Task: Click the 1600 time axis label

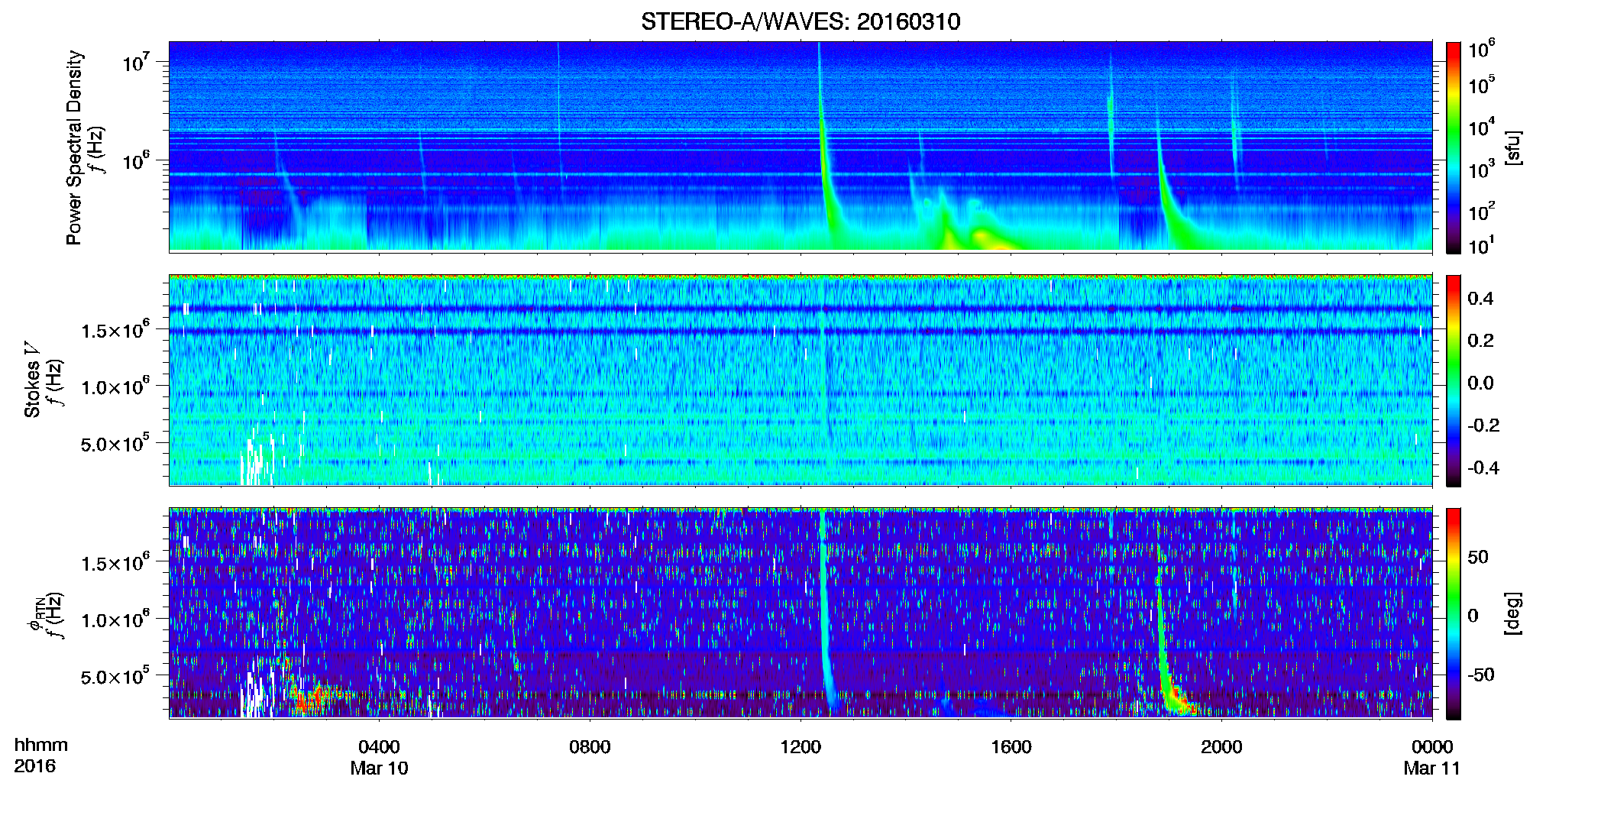Action: (1011, 747)
